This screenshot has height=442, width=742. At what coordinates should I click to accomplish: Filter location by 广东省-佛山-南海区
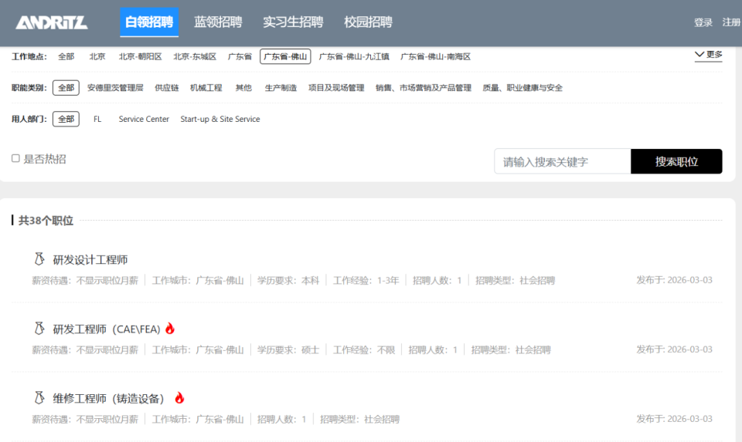pyautogui.click(x=435, y=56)
